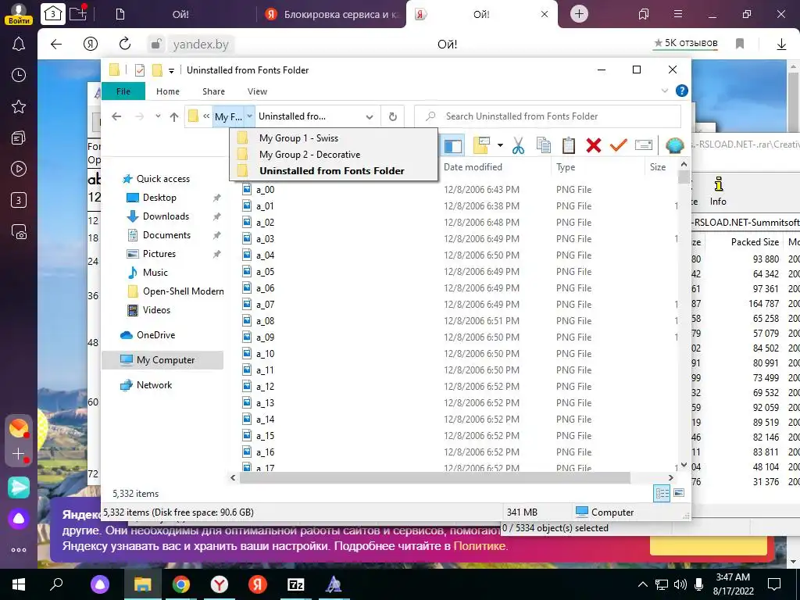This screenshot has height=600, width=800.
Task: Open the recent locations dropdown in Explorer
Action: coord(158,116)
